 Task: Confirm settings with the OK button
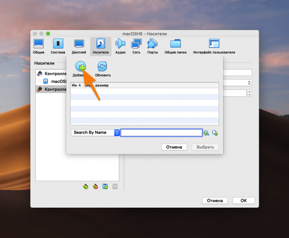pos(244,200)
